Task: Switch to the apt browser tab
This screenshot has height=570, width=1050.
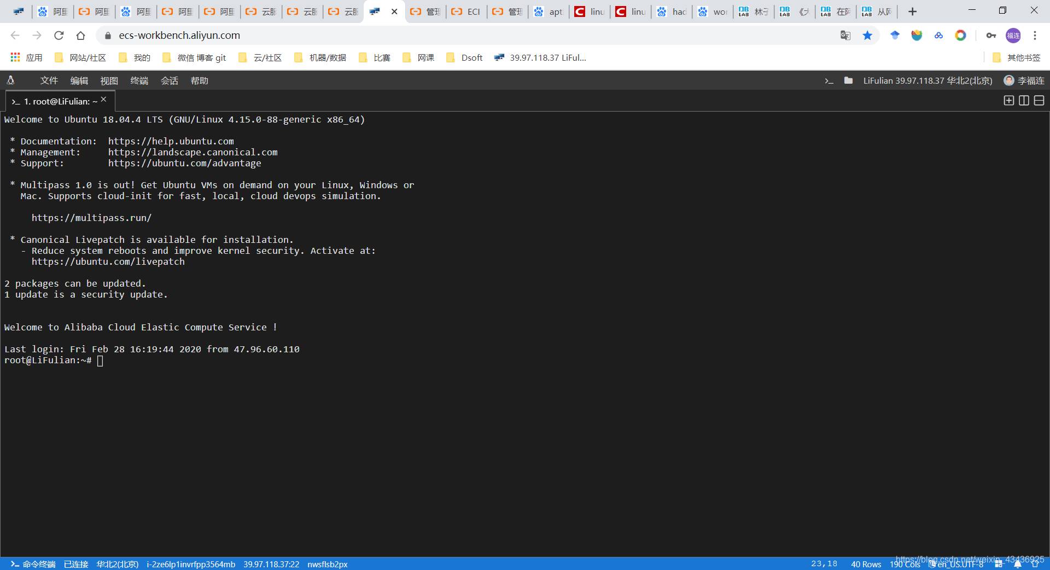Action: 549,11
